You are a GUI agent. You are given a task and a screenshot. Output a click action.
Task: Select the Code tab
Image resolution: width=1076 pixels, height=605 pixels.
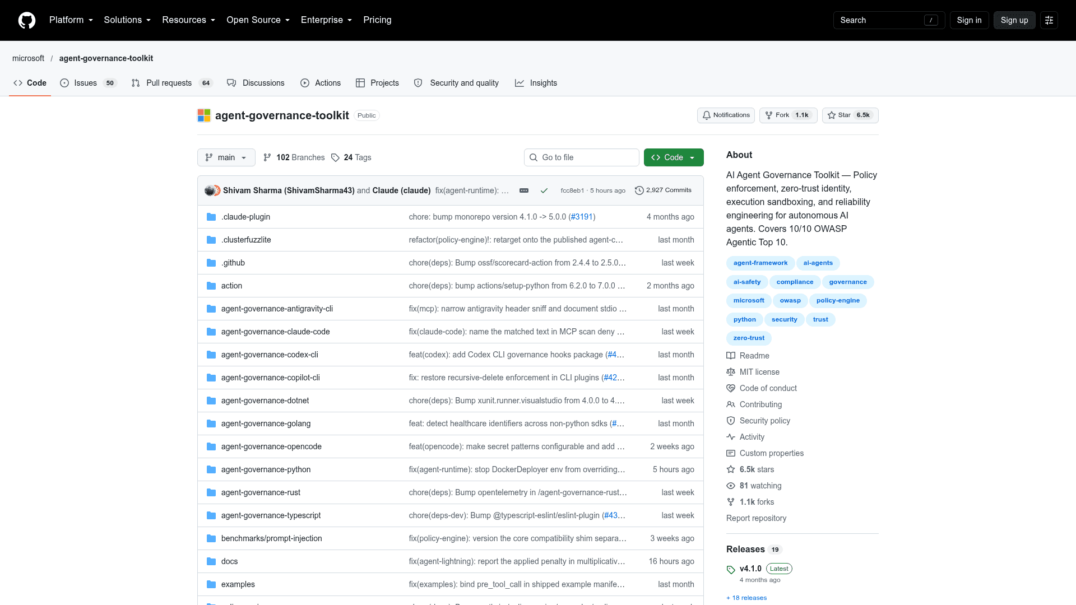pos(30,83)
